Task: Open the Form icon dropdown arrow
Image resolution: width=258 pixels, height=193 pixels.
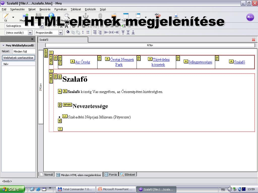Action: 146,17
